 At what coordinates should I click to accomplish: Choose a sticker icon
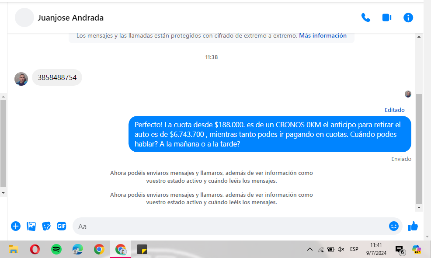coord(46,226)
